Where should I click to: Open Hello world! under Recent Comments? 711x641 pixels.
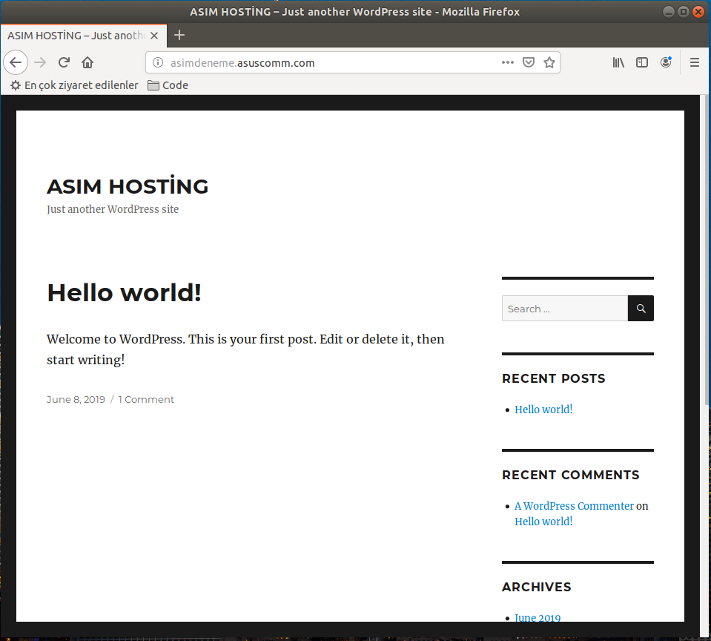(543, 522)
